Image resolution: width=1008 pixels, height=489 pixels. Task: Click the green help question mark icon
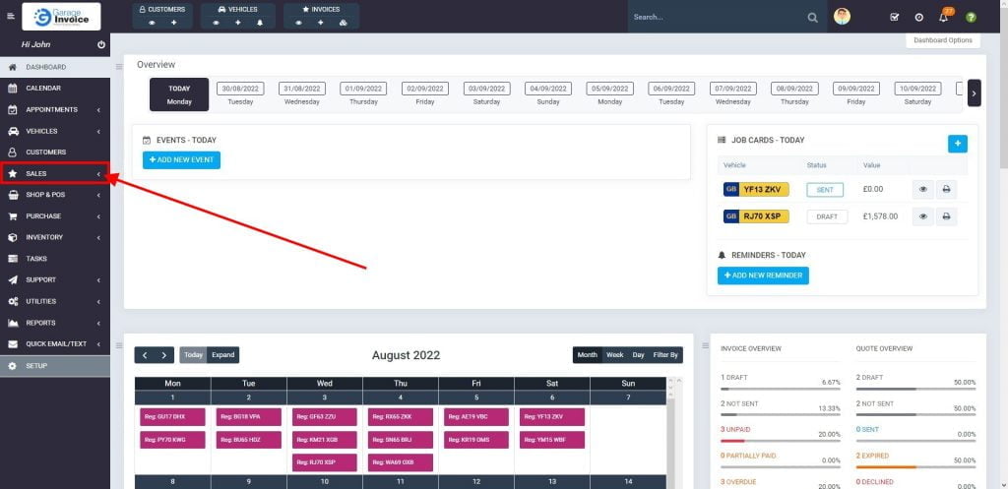(971, 17)
